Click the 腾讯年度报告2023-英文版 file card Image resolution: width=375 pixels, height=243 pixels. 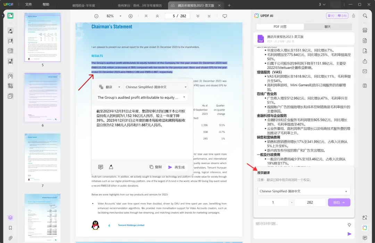(304, 39)
